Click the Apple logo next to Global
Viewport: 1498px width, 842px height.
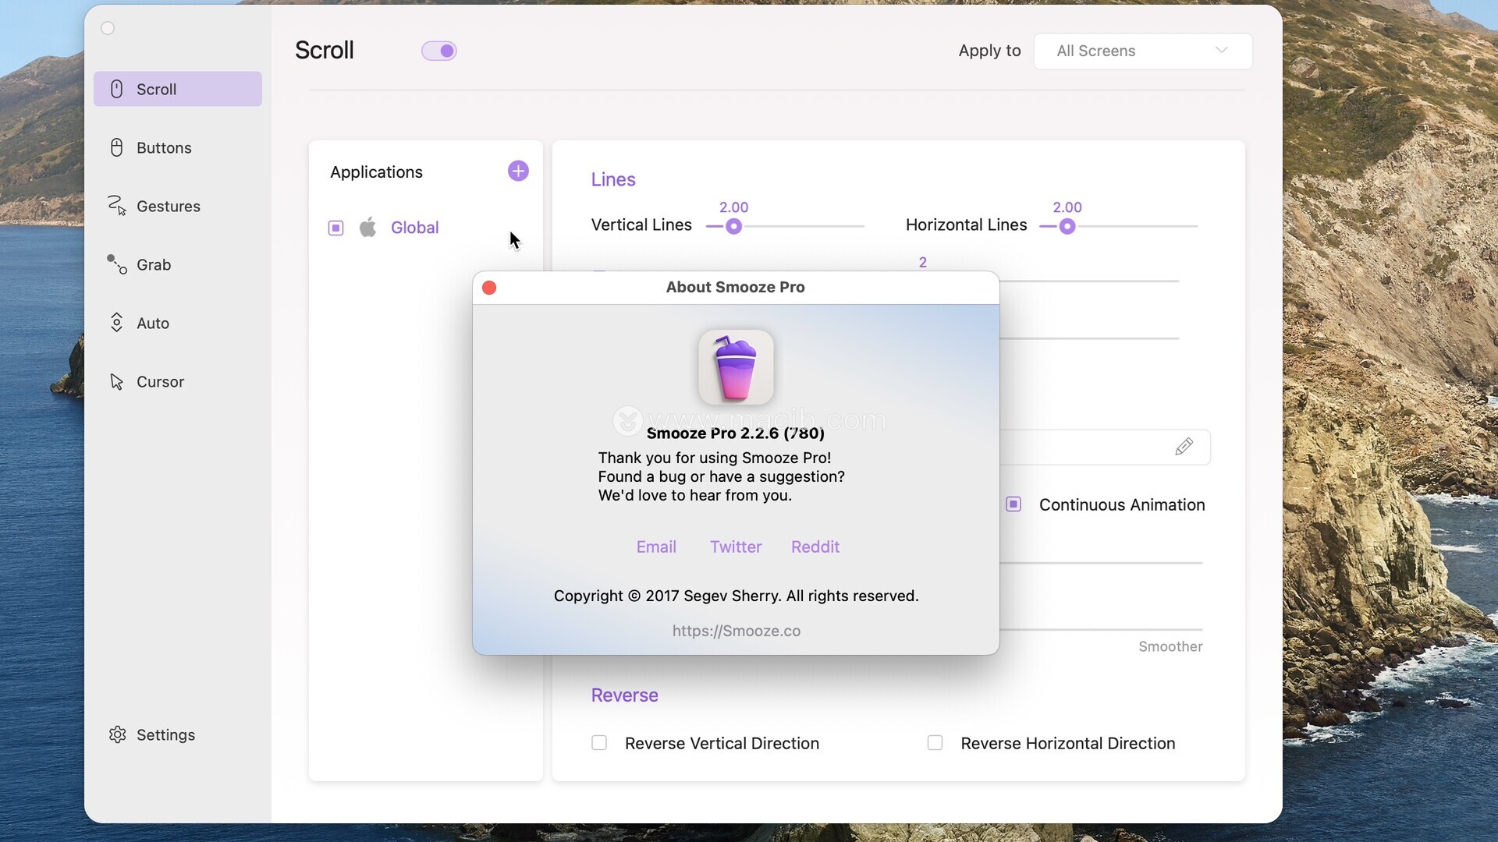pos(367,227)
